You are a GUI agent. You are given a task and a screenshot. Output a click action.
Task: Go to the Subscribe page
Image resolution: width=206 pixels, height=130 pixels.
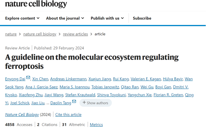tap(142, 18)
